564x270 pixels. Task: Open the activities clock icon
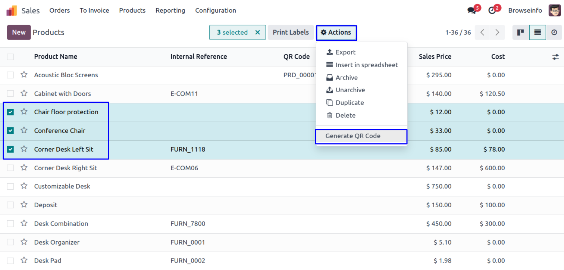(492, 10)
